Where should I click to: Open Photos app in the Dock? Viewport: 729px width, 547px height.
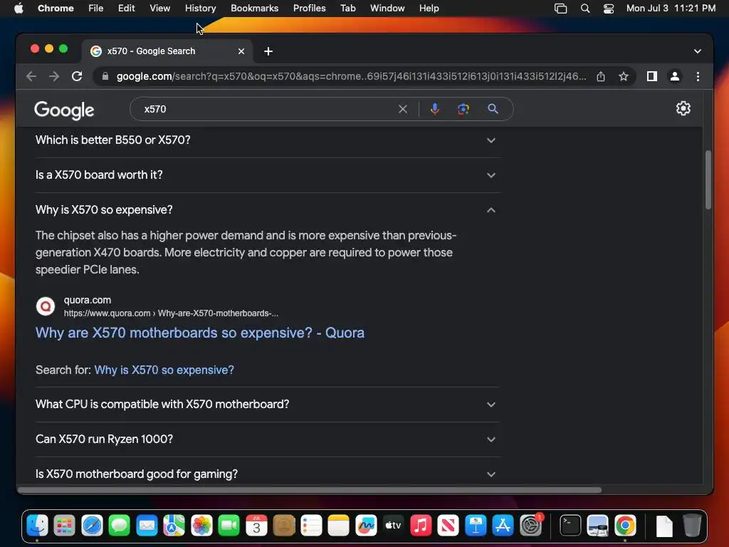coord(201,526)
